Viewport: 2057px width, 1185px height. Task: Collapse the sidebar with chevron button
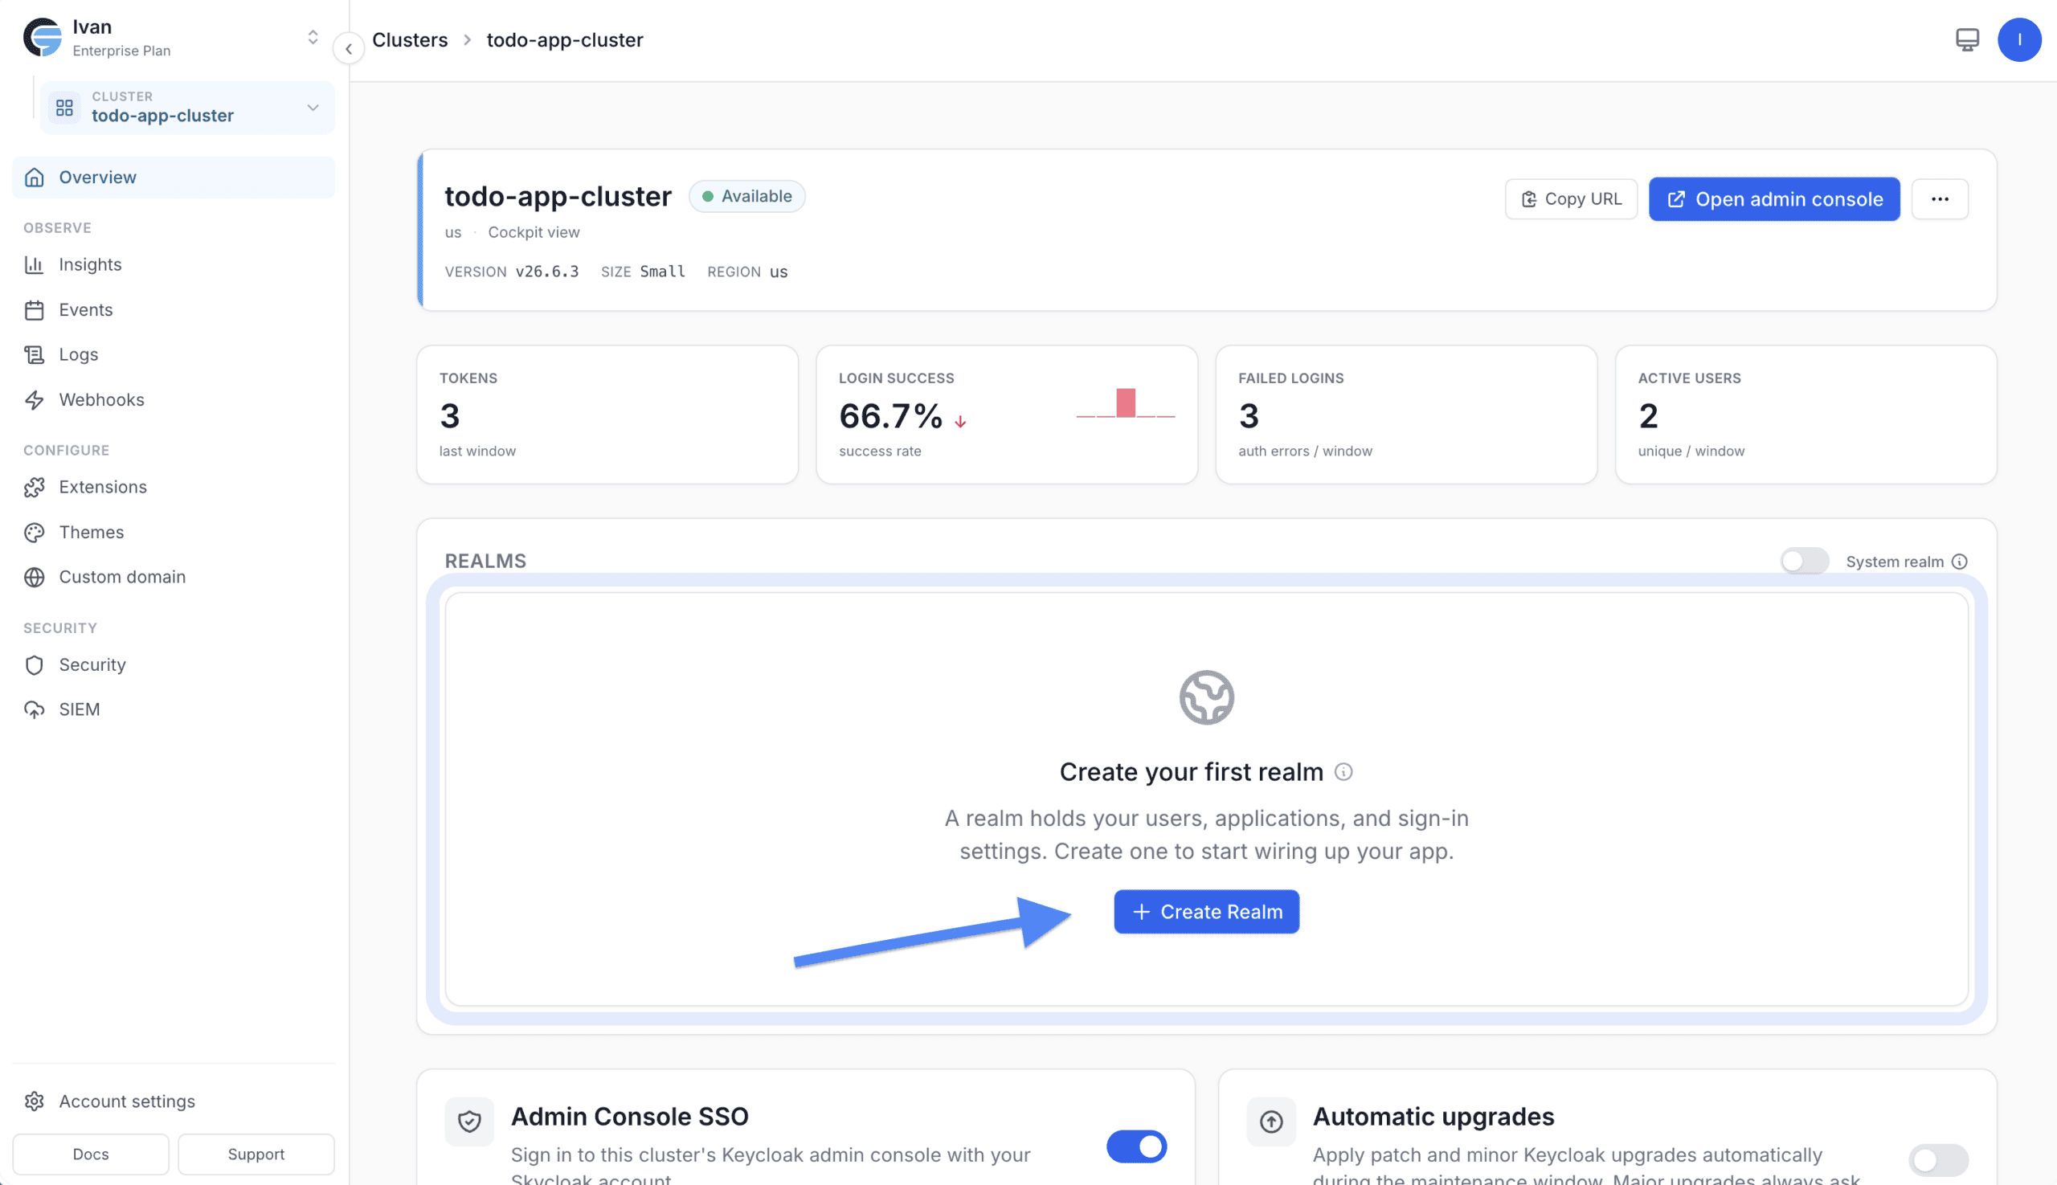click(x=349, y=49)
